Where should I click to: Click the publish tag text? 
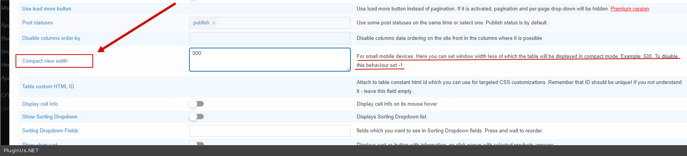(201, 23)
